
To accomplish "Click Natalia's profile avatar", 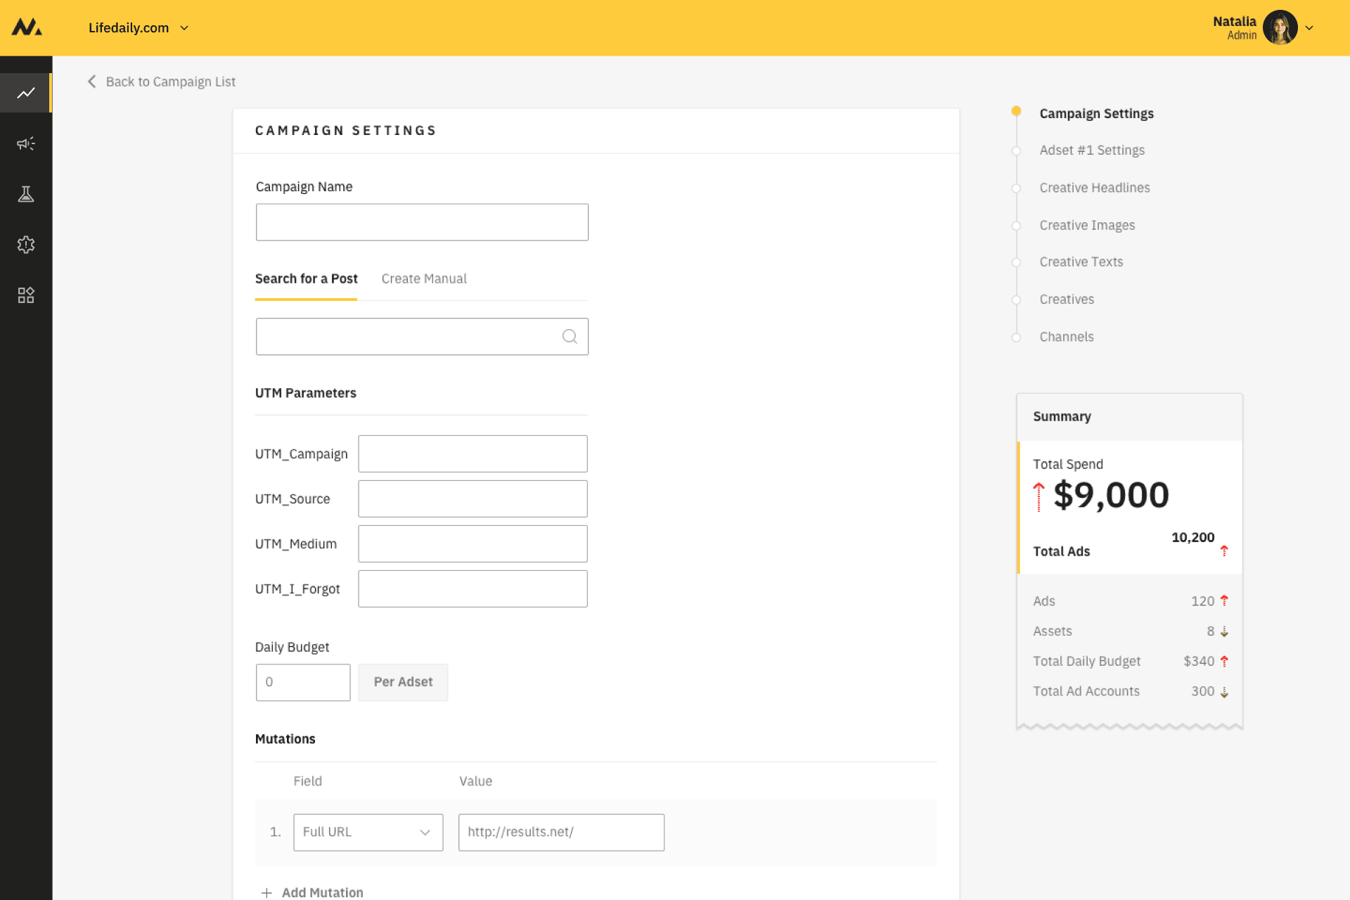I will (x=1280, y=27).
